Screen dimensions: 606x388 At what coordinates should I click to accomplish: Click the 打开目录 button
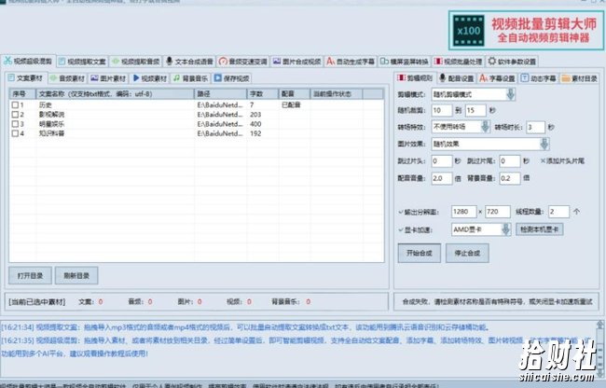point(30,275)
